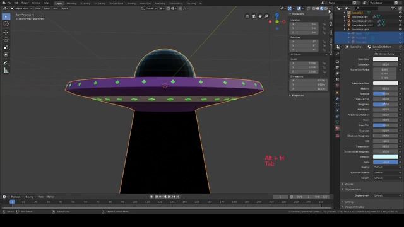Viewport: 404px width, 227px height.
Task: Click the viewport zoom magnifier icon
Action: coord(266,16)
